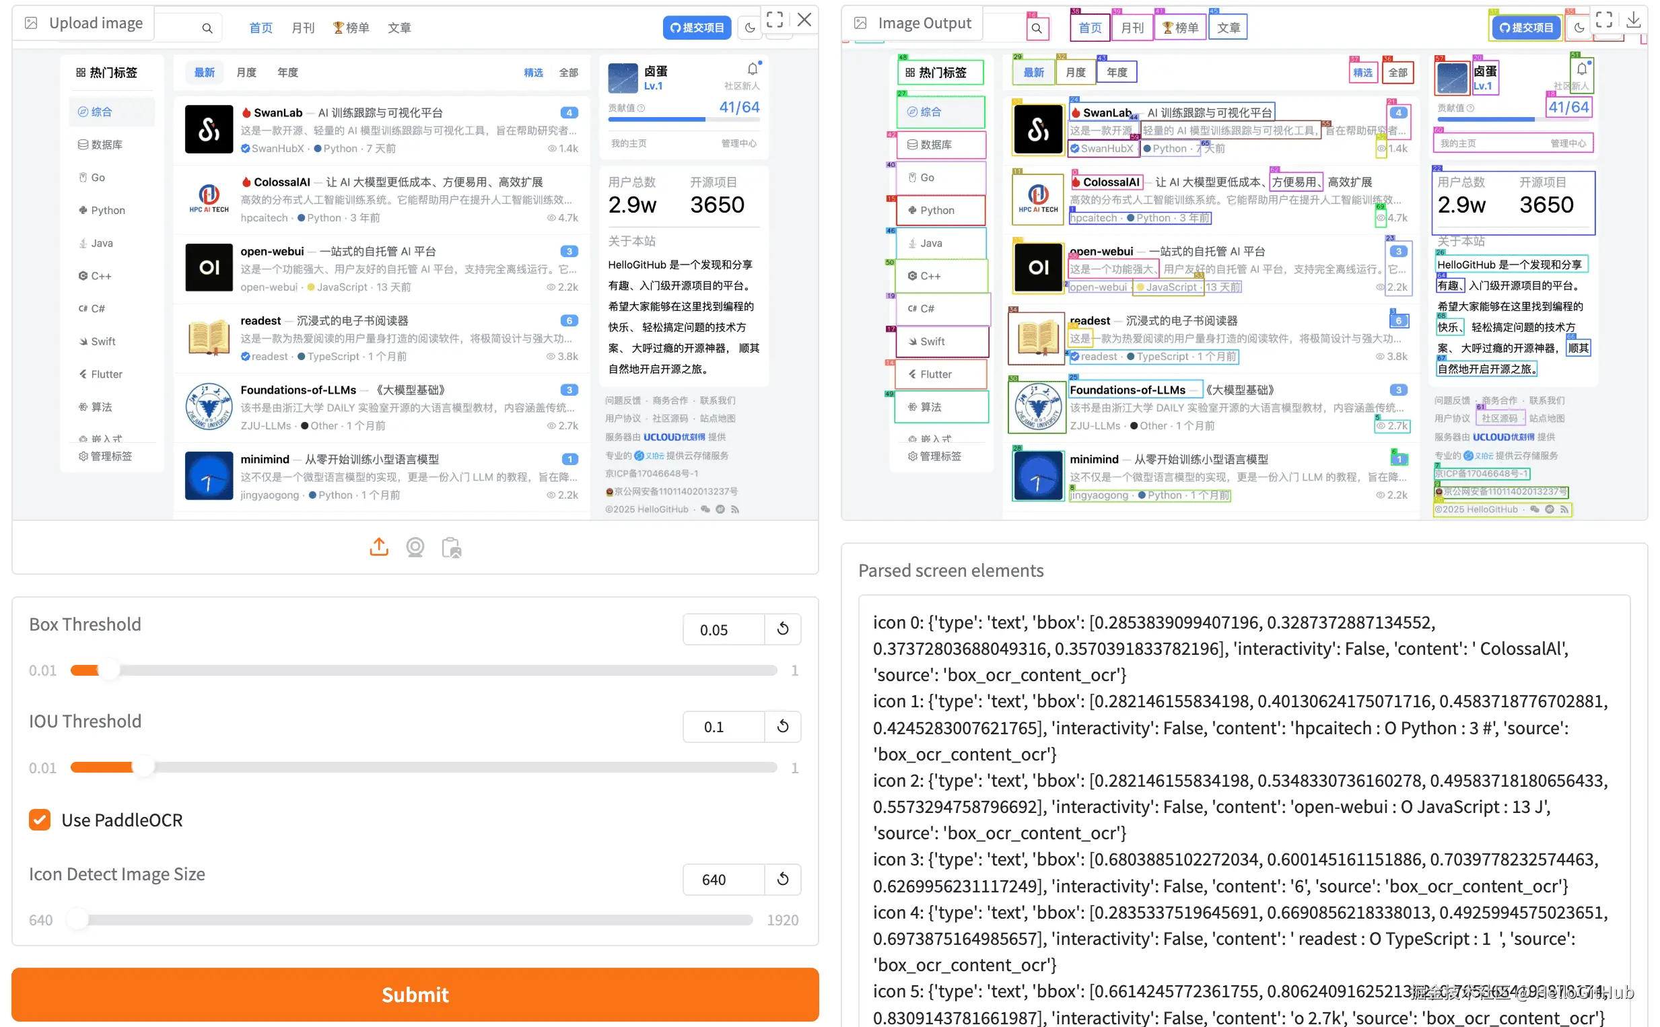
Task: Click the IOU Threshold 0.1 input
Action: pos(723,727)
